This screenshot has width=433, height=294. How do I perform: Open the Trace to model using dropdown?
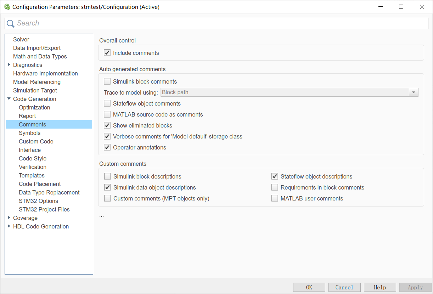414,92
